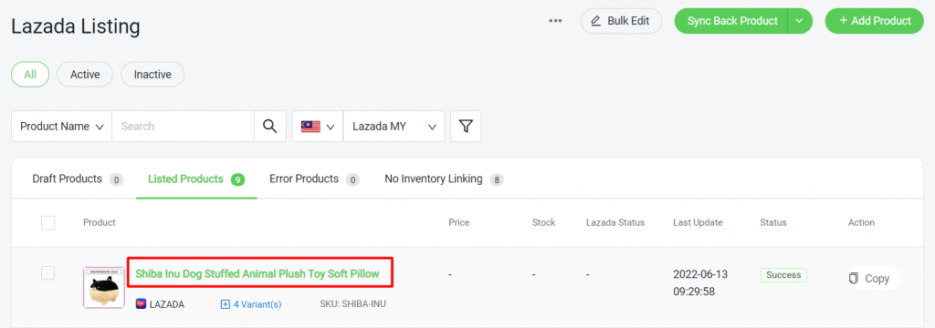This screenshot has width=935, height=328.
Task: Click the Lazada logo icon under product
Action: click(141, 304)
